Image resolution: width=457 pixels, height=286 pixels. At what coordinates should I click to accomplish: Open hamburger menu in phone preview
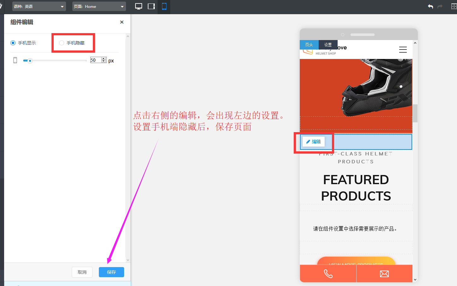tap(403, 50)
